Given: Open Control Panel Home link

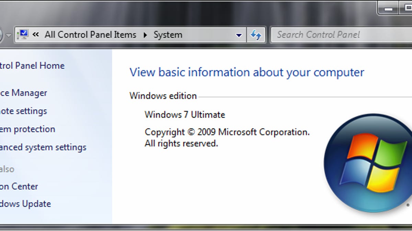Looking at the screenshot, I should click(32, 65).
